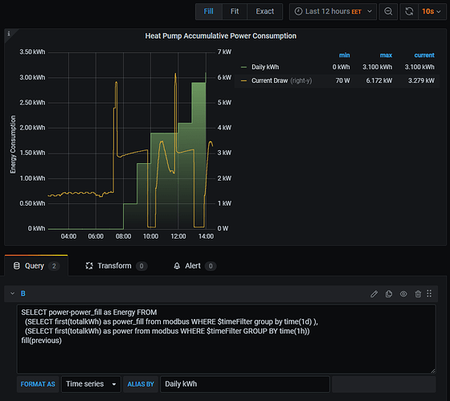Select the Exact view mode
The image size is (450, 401).
click(x=264, y=11)
